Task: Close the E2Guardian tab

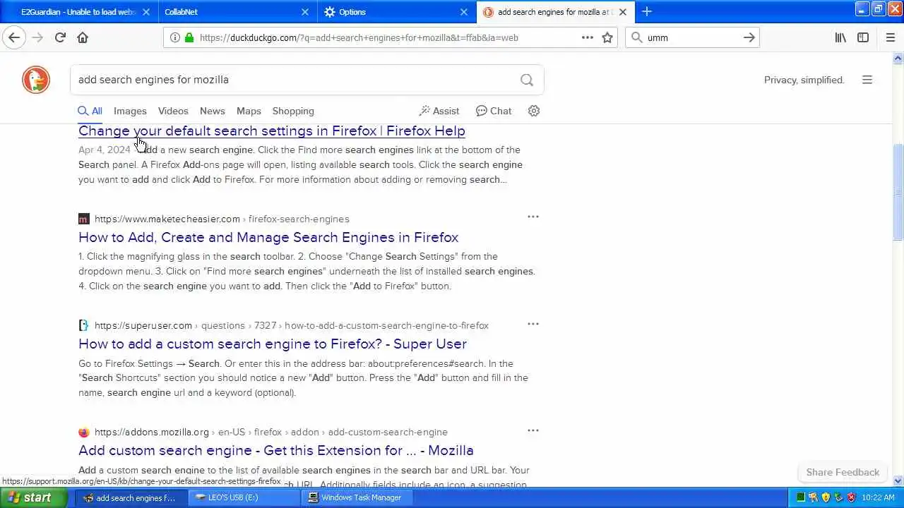Action: coord(146,12)
